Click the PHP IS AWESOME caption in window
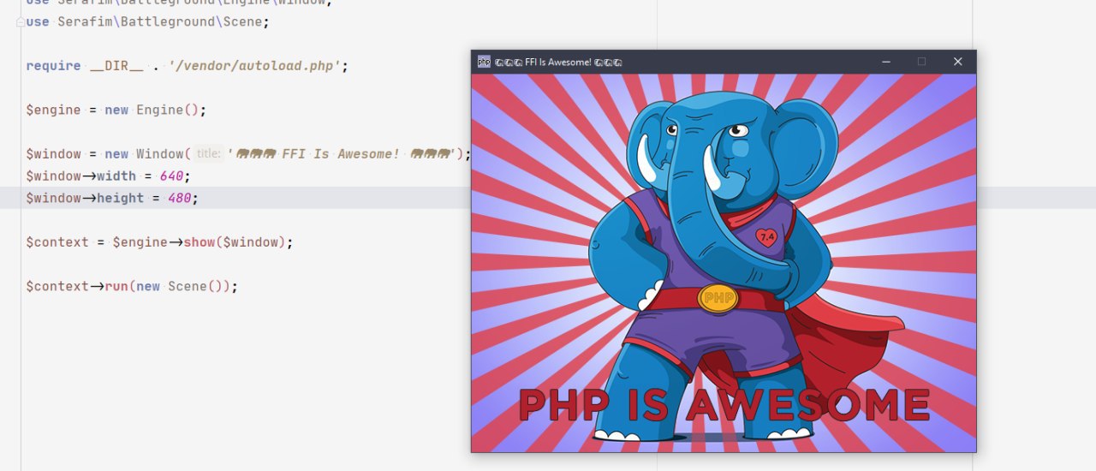 tap(724, 405)
